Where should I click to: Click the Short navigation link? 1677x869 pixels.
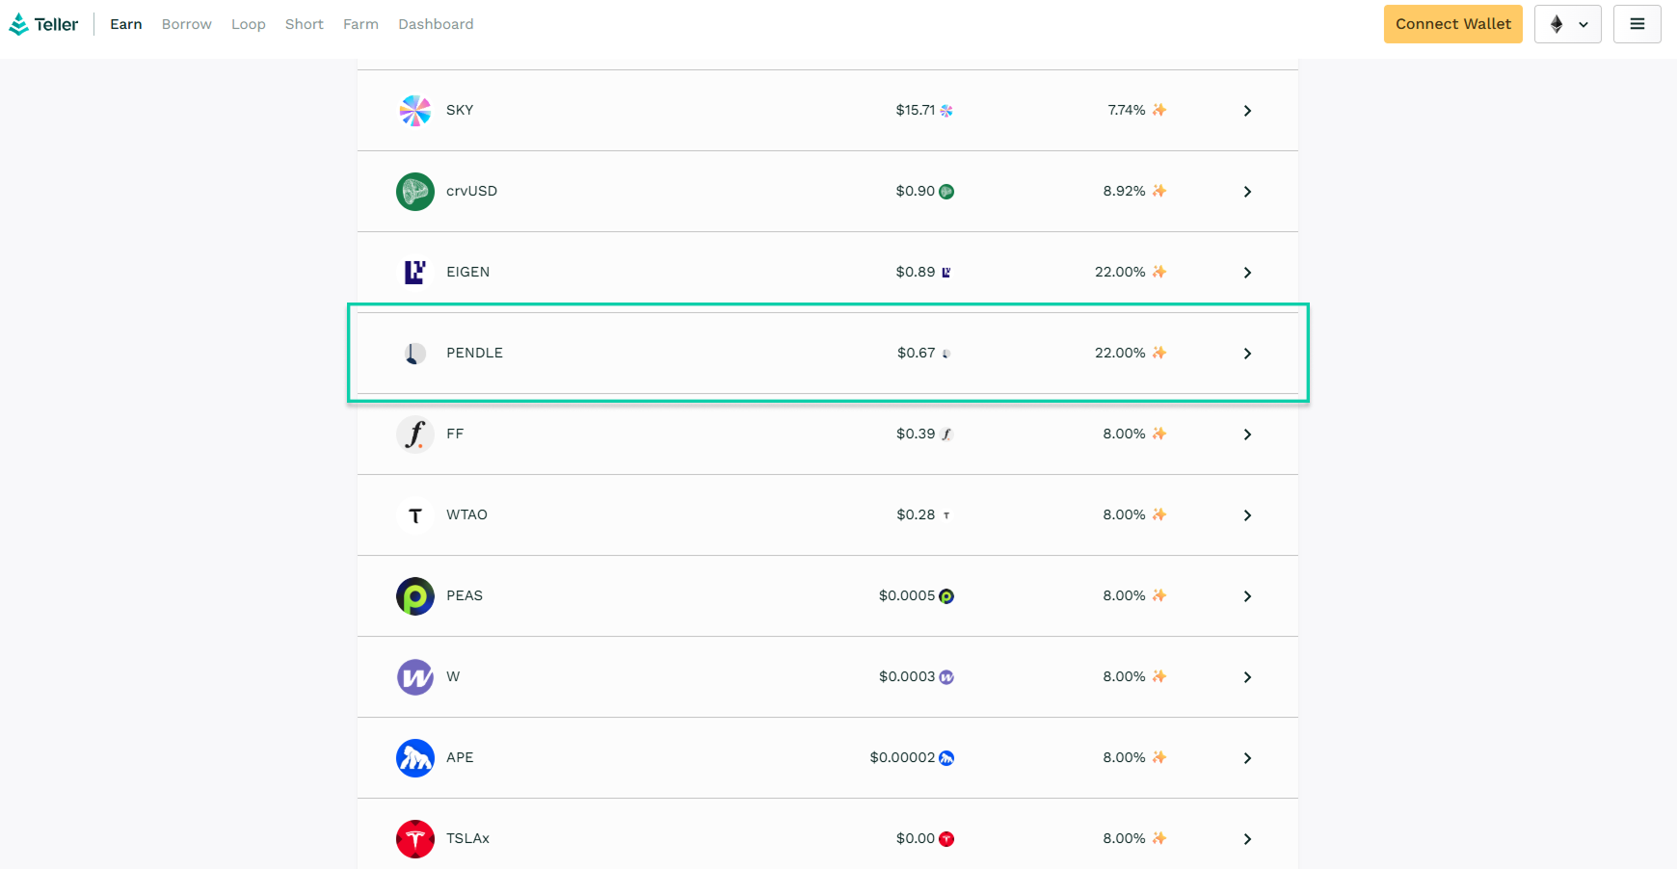(304, 24)
